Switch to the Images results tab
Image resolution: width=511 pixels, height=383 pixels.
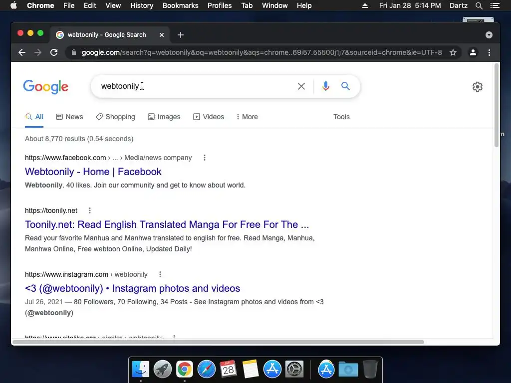pyautogui.click(x=164, y=117)
